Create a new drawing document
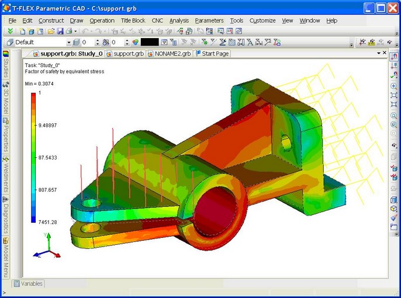Screen dimensions: 401x298 [23, 31]
